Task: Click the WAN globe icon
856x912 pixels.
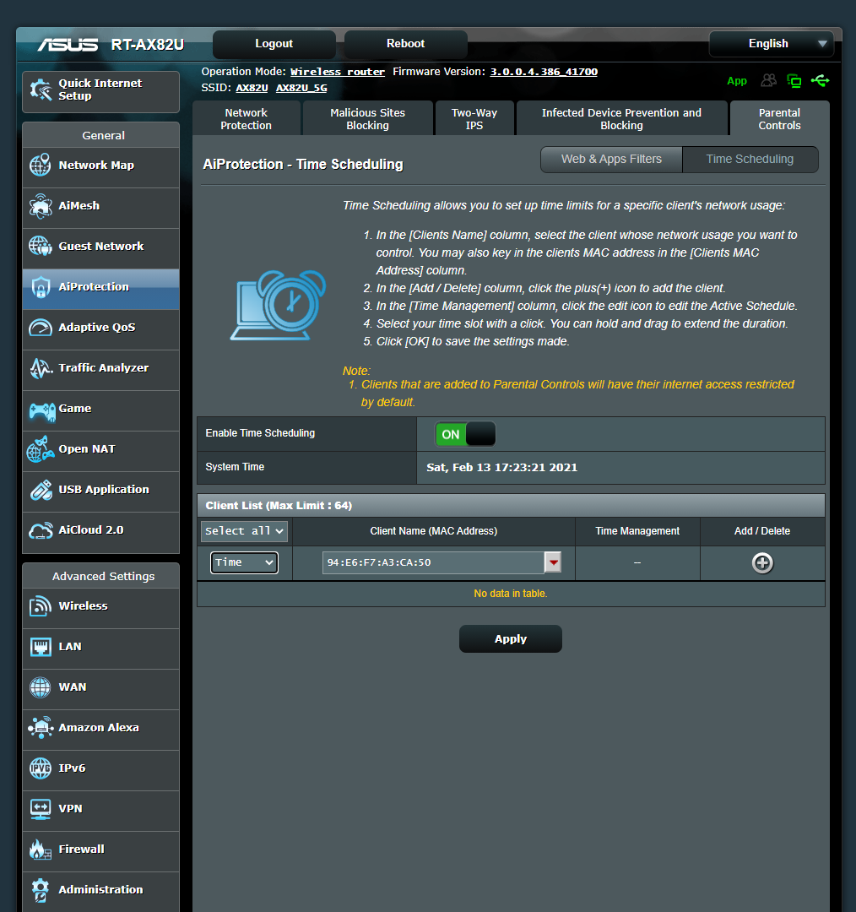Action: coord(41,687)
